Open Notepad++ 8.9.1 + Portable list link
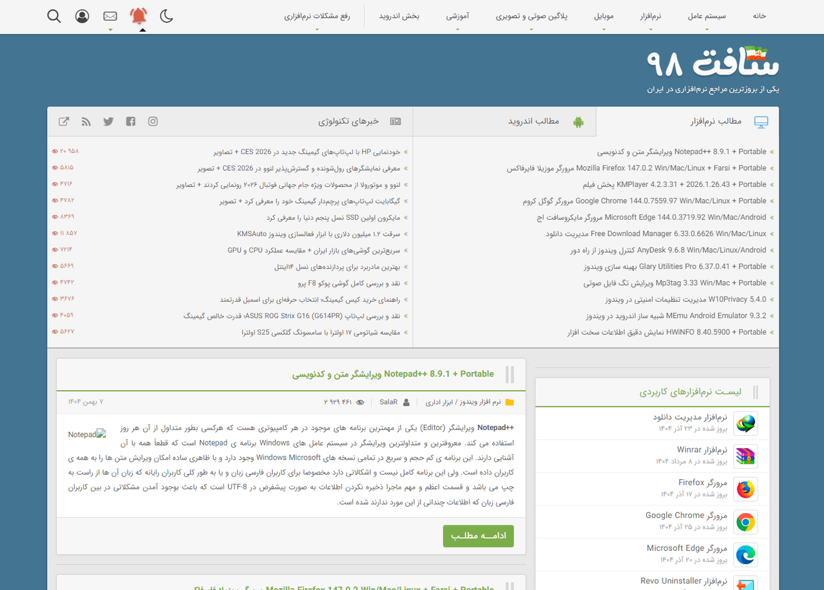The image size is (824, 590). [x=682, y=152]
